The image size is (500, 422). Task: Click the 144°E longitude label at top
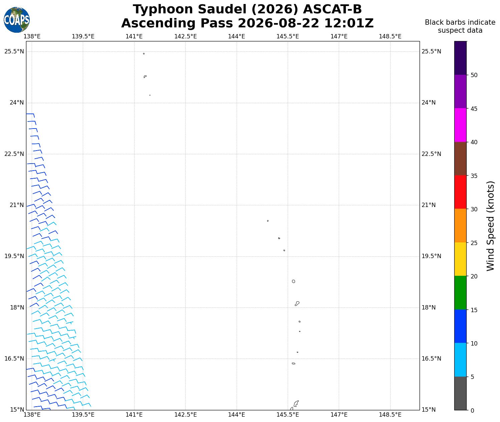236,36
